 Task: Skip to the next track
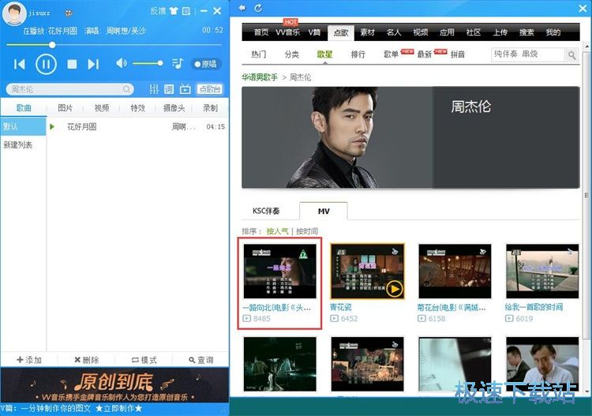pos(93,64)
